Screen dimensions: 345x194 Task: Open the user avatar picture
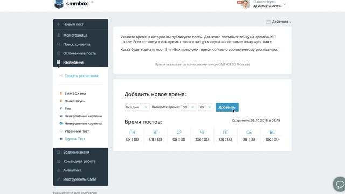click(246, 4)
